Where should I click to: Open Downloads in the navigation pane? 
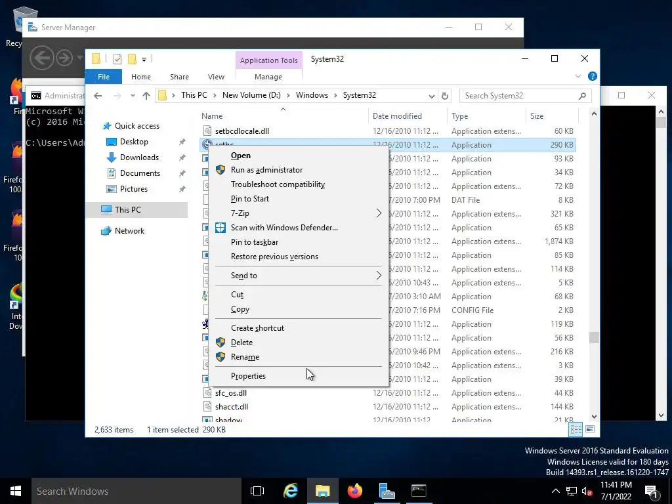click(139, 157)
